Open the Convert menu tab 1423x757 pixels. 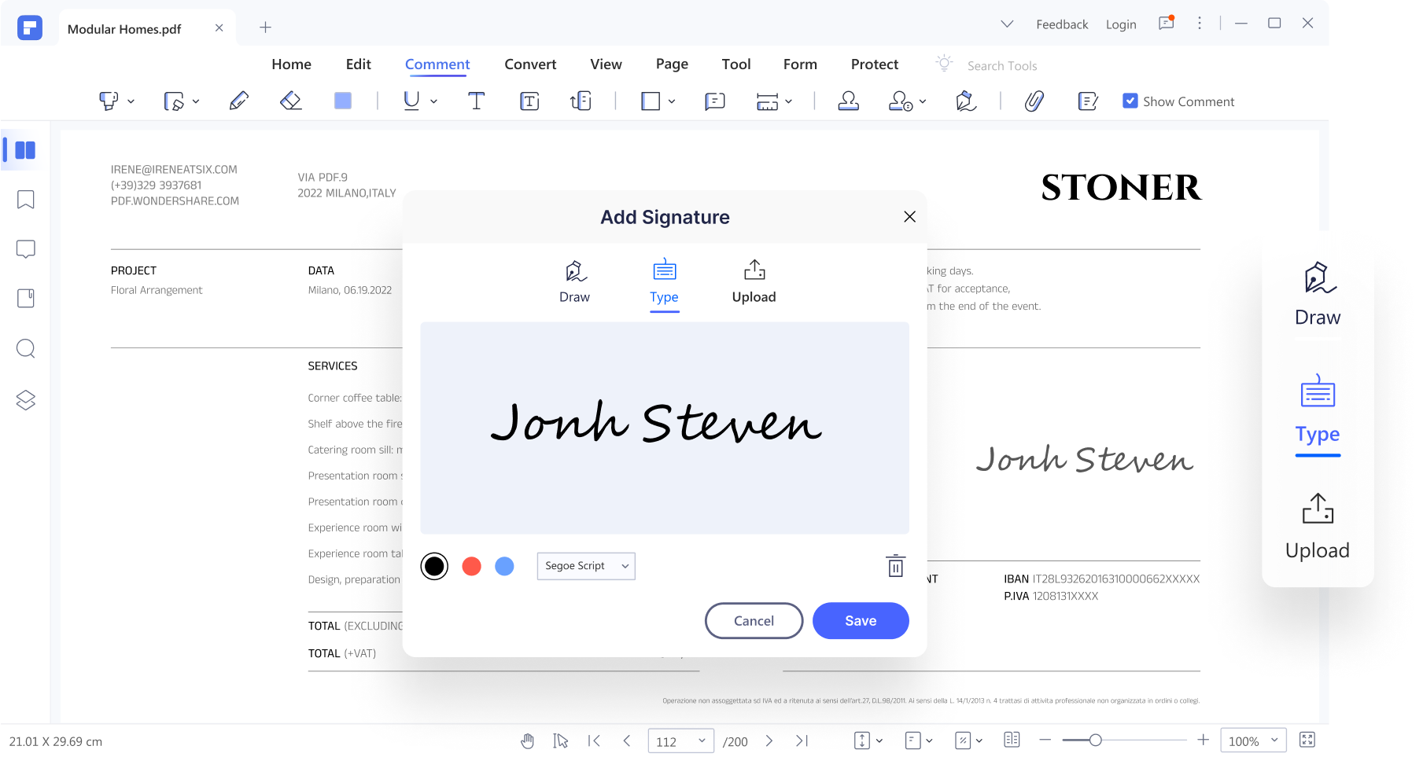click(530, 64)
